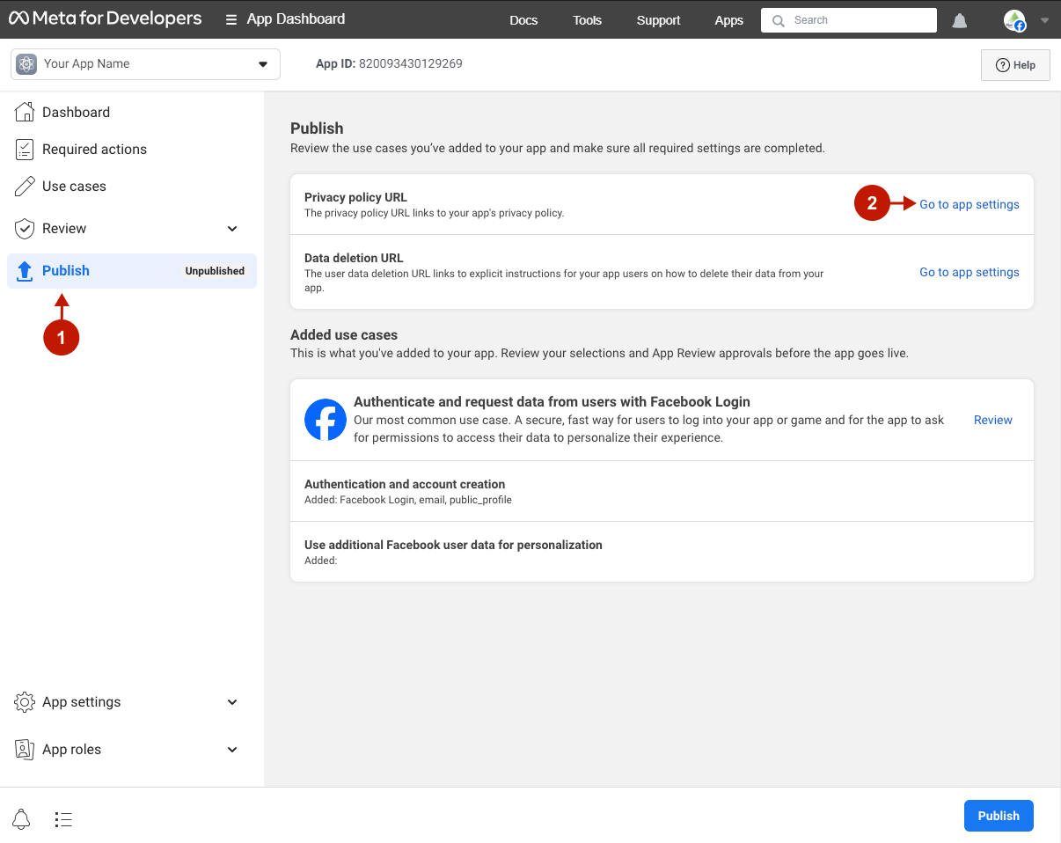1061x843 pixels.
Task: Click the Facebook logo in the use case card
Action: tap(326, 420)
